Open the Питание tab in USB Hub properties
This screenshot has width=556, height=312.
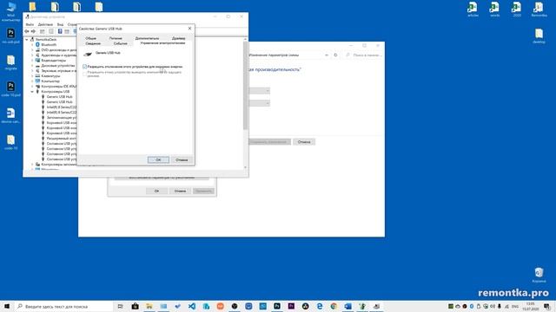(x=116, y=38)
